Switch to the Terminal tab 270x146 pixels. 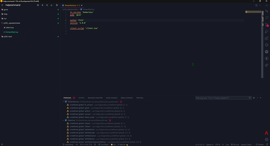click(140, 98)
